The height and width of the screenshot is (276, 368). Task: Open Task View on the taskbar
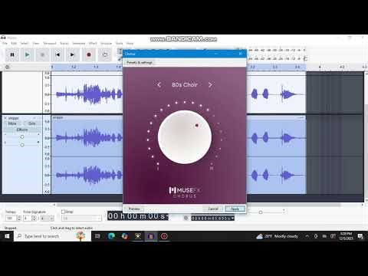[x=97, y=236]
